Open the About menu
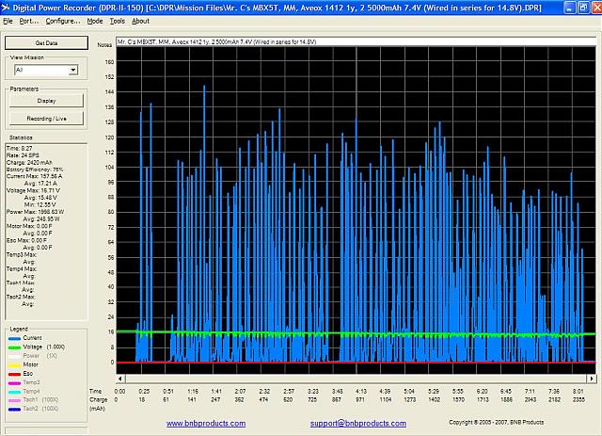The image size is (602, 436). 140,20
